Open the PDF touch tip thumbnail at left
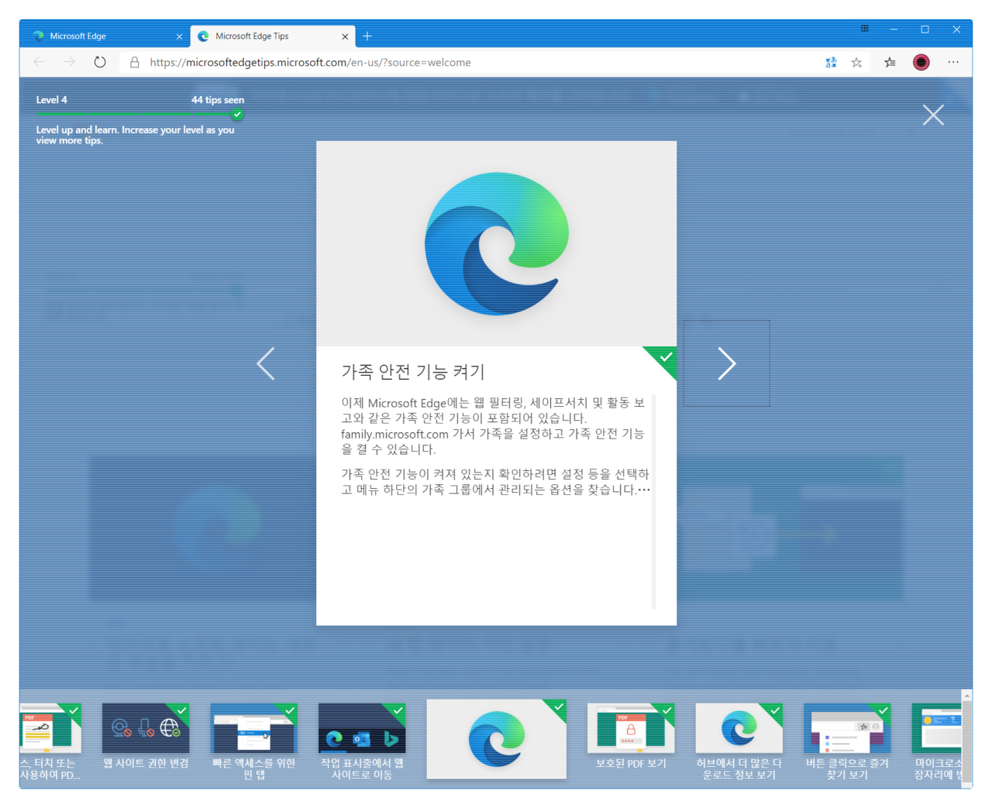The height and width of the screenshot is (808, 992). (50, 728)
